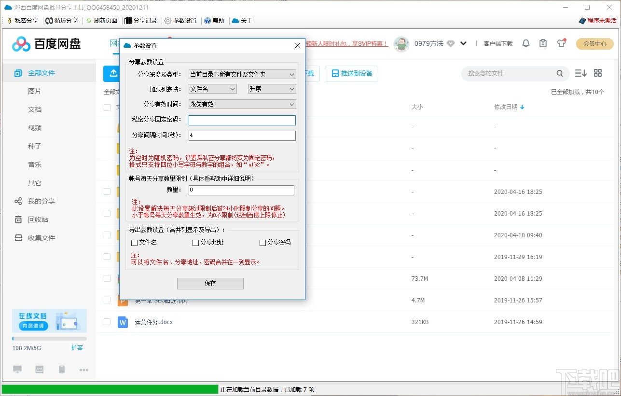The height and width of the screenshot is (396, 621).
Task: Click 推送到设备 button
Action: [351, 74]
